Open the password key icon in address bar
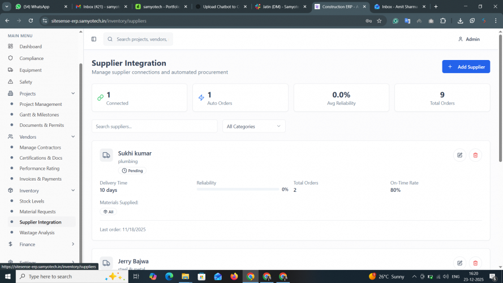Image resolution: width=503 pixels, height=283 pixels. [x=368, y=21]
